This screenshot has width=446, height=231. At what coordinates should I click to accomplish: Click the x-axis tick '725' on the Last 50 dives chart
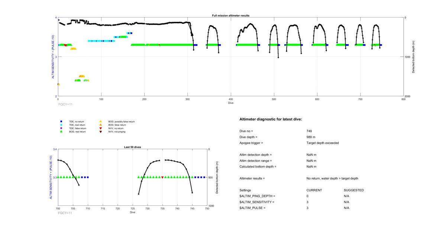[133, 208]
